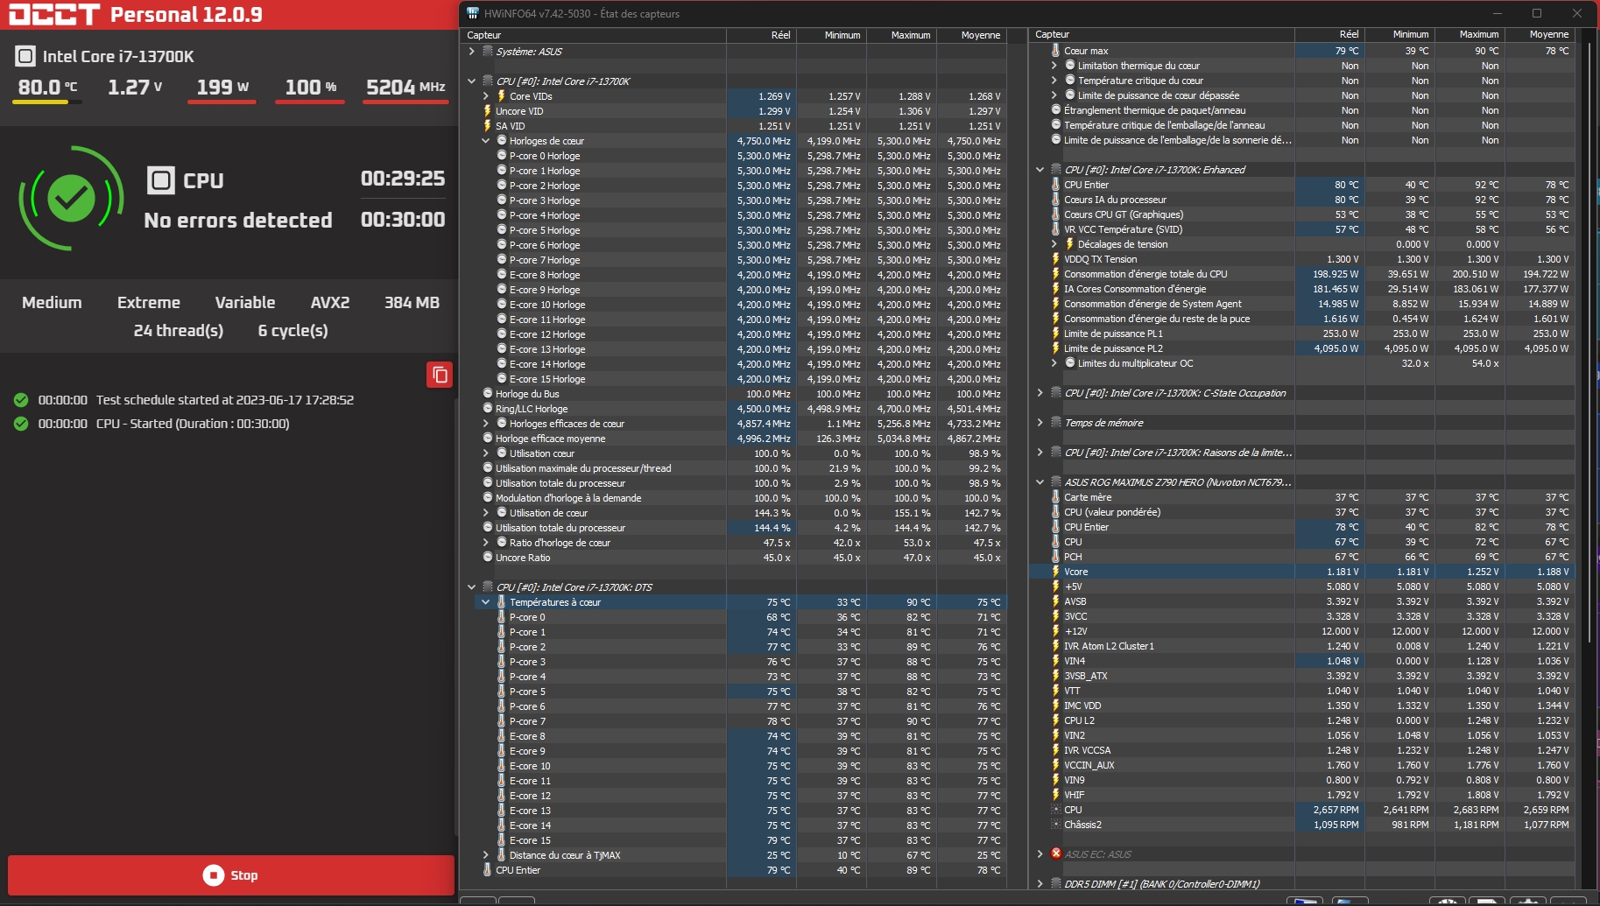The height and width of the screenshot is (906, 1600).
Task: Click the red X icon beside ASUS EC: ASUS
Action: click(x=1056, y=853)
